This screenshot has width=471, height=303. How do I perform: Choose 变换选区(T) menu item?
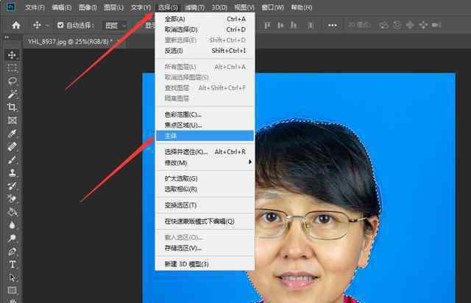[205, 205]
